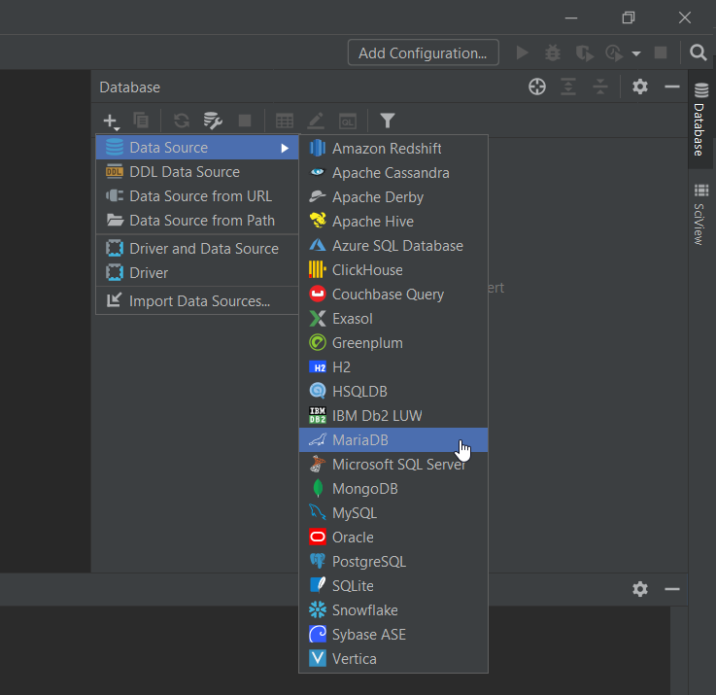Image resolution: width=716 pixels, height=695 pixels.
Task: Choose Vertica data source
Action: (393, 659)
